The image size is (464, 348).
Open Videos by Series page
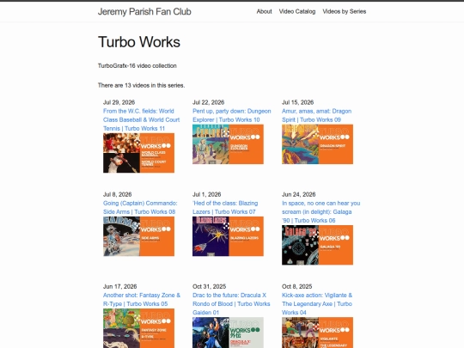coord(345,11)
